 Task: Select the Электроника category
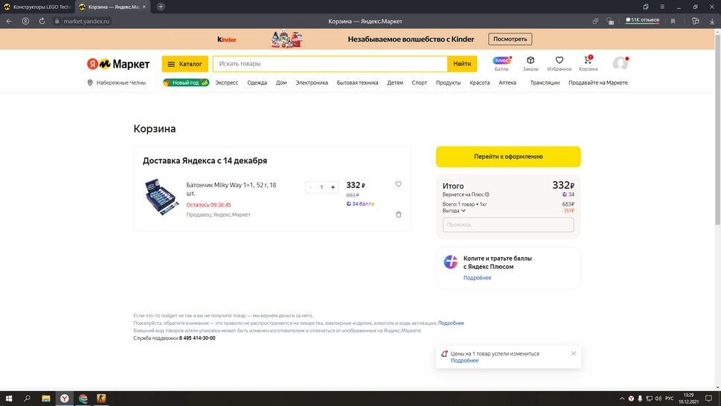tap(312, 83)
